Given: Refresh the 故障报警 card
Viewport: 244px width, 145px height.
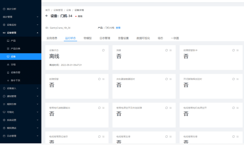Looking at the screenshot, I should [x=99, y=79].
